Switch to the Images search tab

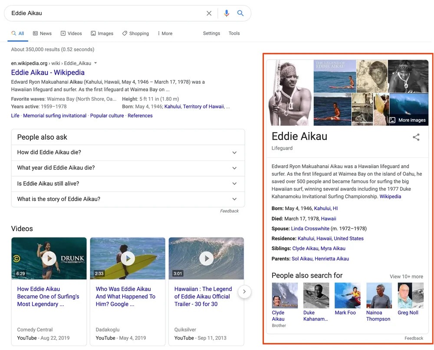tap(102, 33)
